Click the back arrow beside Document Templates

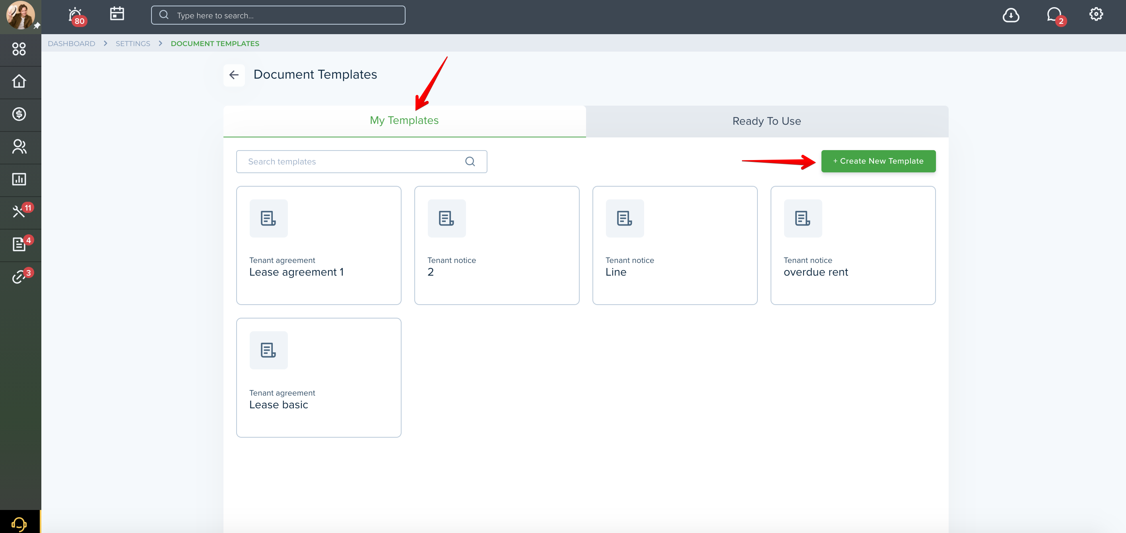pyautogui.click(x=234, y=75)
